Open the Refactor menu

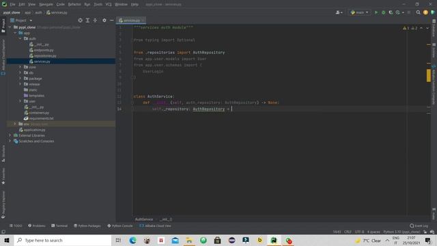click(74, 5)
